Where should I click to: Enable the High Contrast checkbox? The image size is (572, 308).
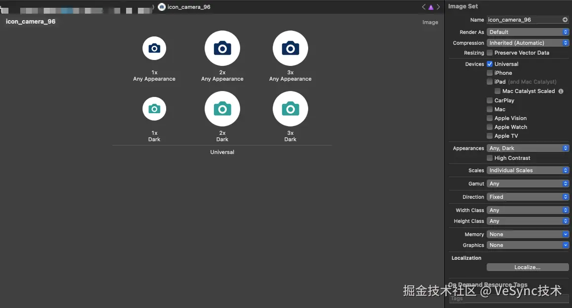(490, 158)
